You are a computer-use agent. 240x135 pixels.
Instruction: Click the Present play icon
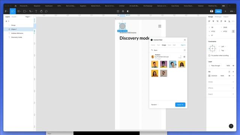point(225,11)
